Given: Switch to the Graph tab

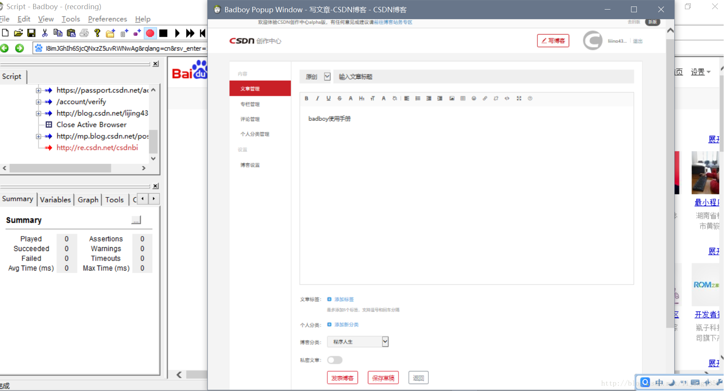Looking at the screenshot, I should (88, 200).
